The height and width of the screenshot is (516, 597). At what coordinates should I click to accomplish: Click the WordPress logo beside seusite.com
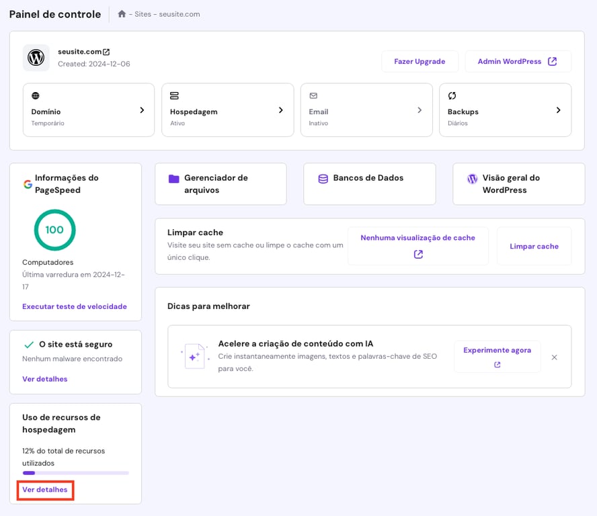(36, 58)
